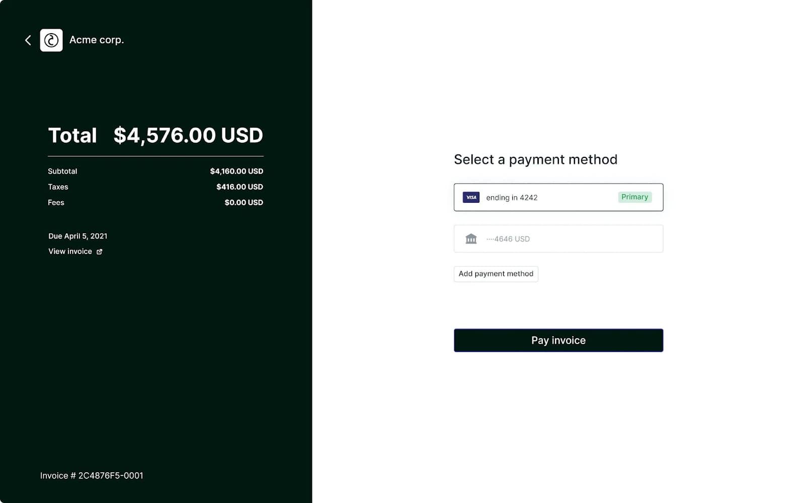805x503 pixels.
Task: Click the Select a payment method heading
Action: pos(535,159)
